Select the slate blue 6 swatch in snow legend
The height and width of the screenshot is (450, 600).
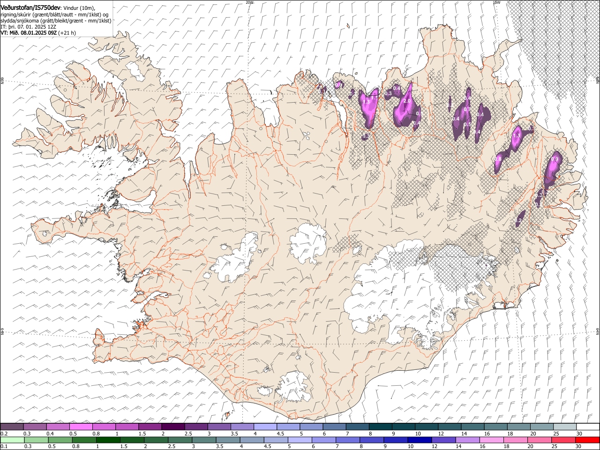[x=334, y=427]
